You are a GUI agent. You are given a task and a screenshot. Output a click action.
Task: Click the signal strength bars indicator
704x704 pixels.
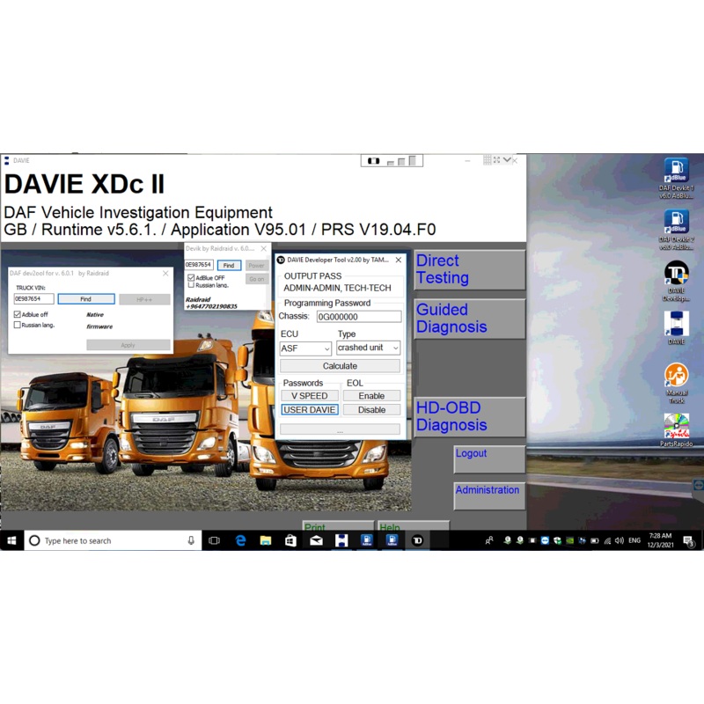pos(402,161)
